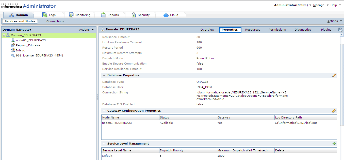Click the green plus icon in Service Level Management
344x160 pixels.
pos(334,144)
